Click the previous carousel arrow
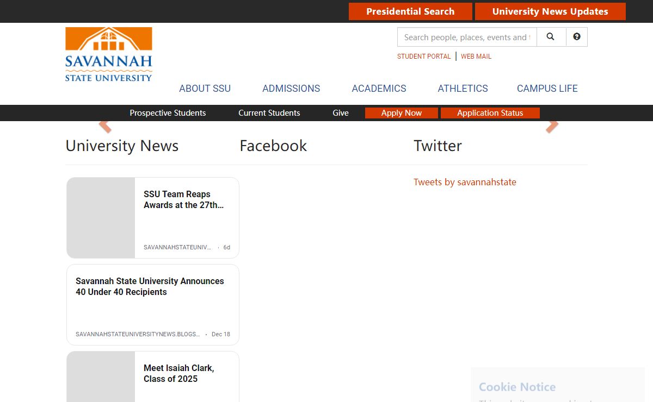 (x=105, y=126)
